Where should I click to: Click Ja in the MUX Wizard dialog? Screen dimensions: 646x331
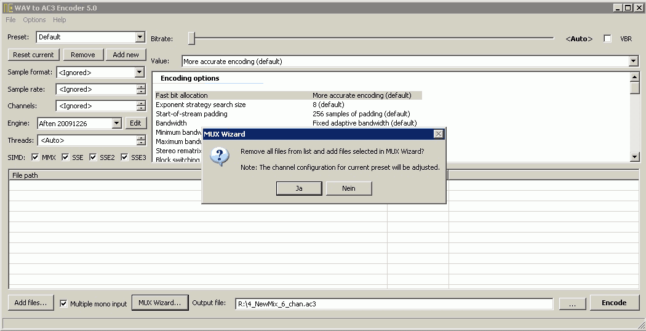click(299, 188)
